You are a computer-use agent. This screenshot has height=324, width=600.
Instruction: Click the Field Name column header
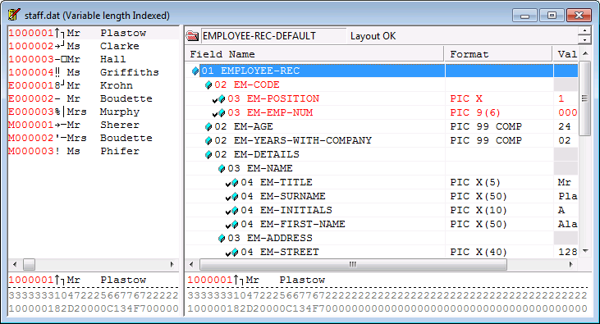coord(314,54)
